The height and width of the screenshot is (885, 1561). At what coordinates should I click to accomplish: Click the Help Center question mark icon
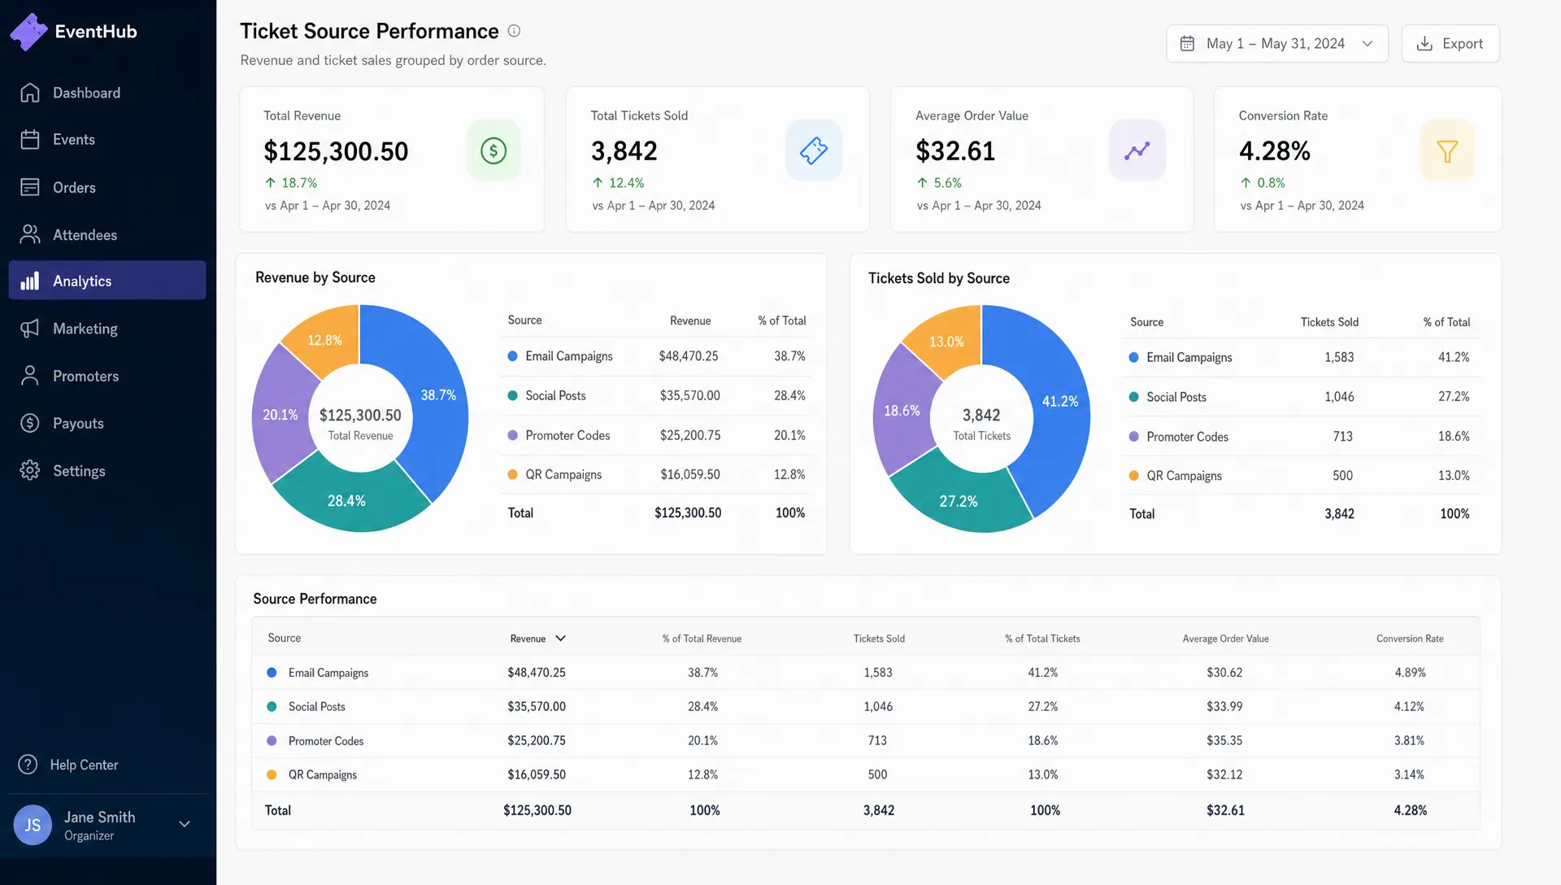(x=28, y=765)
